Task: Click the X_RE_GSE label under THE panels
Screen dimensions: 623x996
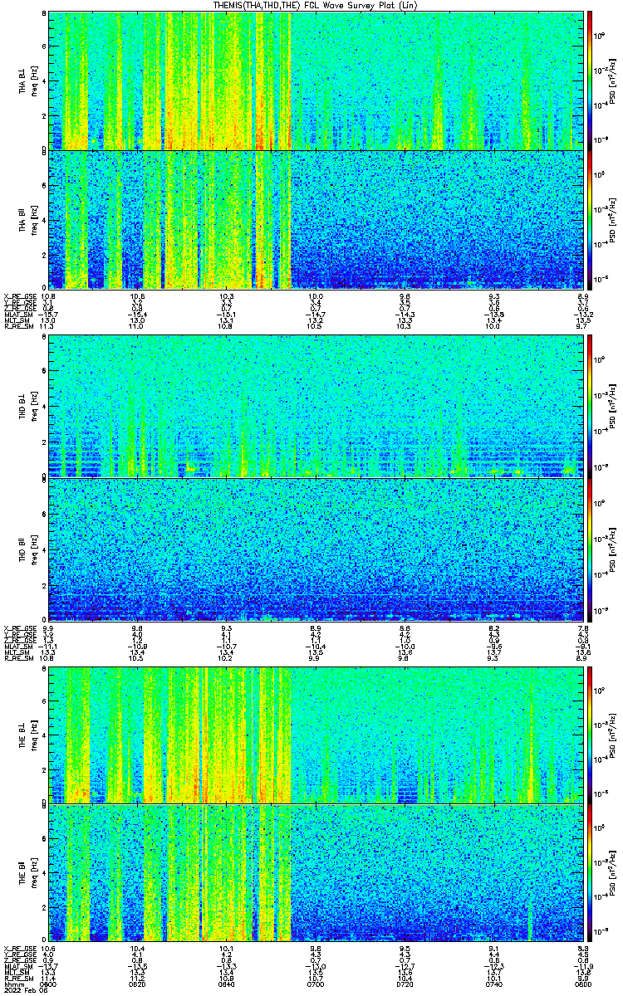Action: (x=18, y=948)
